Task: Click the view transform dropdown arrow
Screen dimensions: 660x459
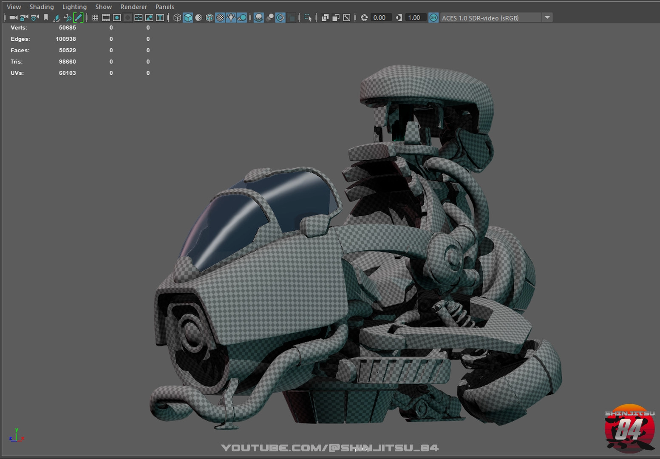Action: pyautogui.click(x=547, y=17)
